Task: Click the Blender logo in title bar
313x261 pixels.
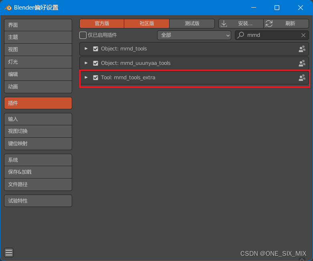Action: point(8,8)
